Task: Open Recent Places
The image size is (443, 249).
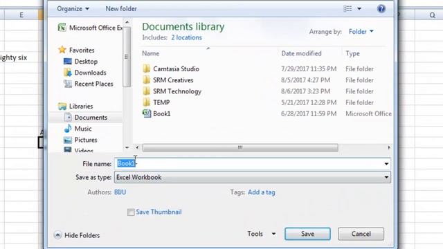Action: pos(88,84)
